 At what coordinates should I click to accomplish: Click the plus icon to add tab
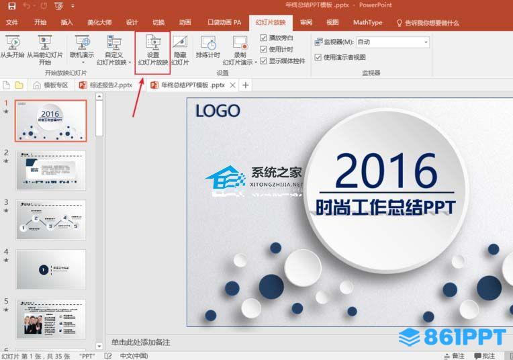[245, 85]
